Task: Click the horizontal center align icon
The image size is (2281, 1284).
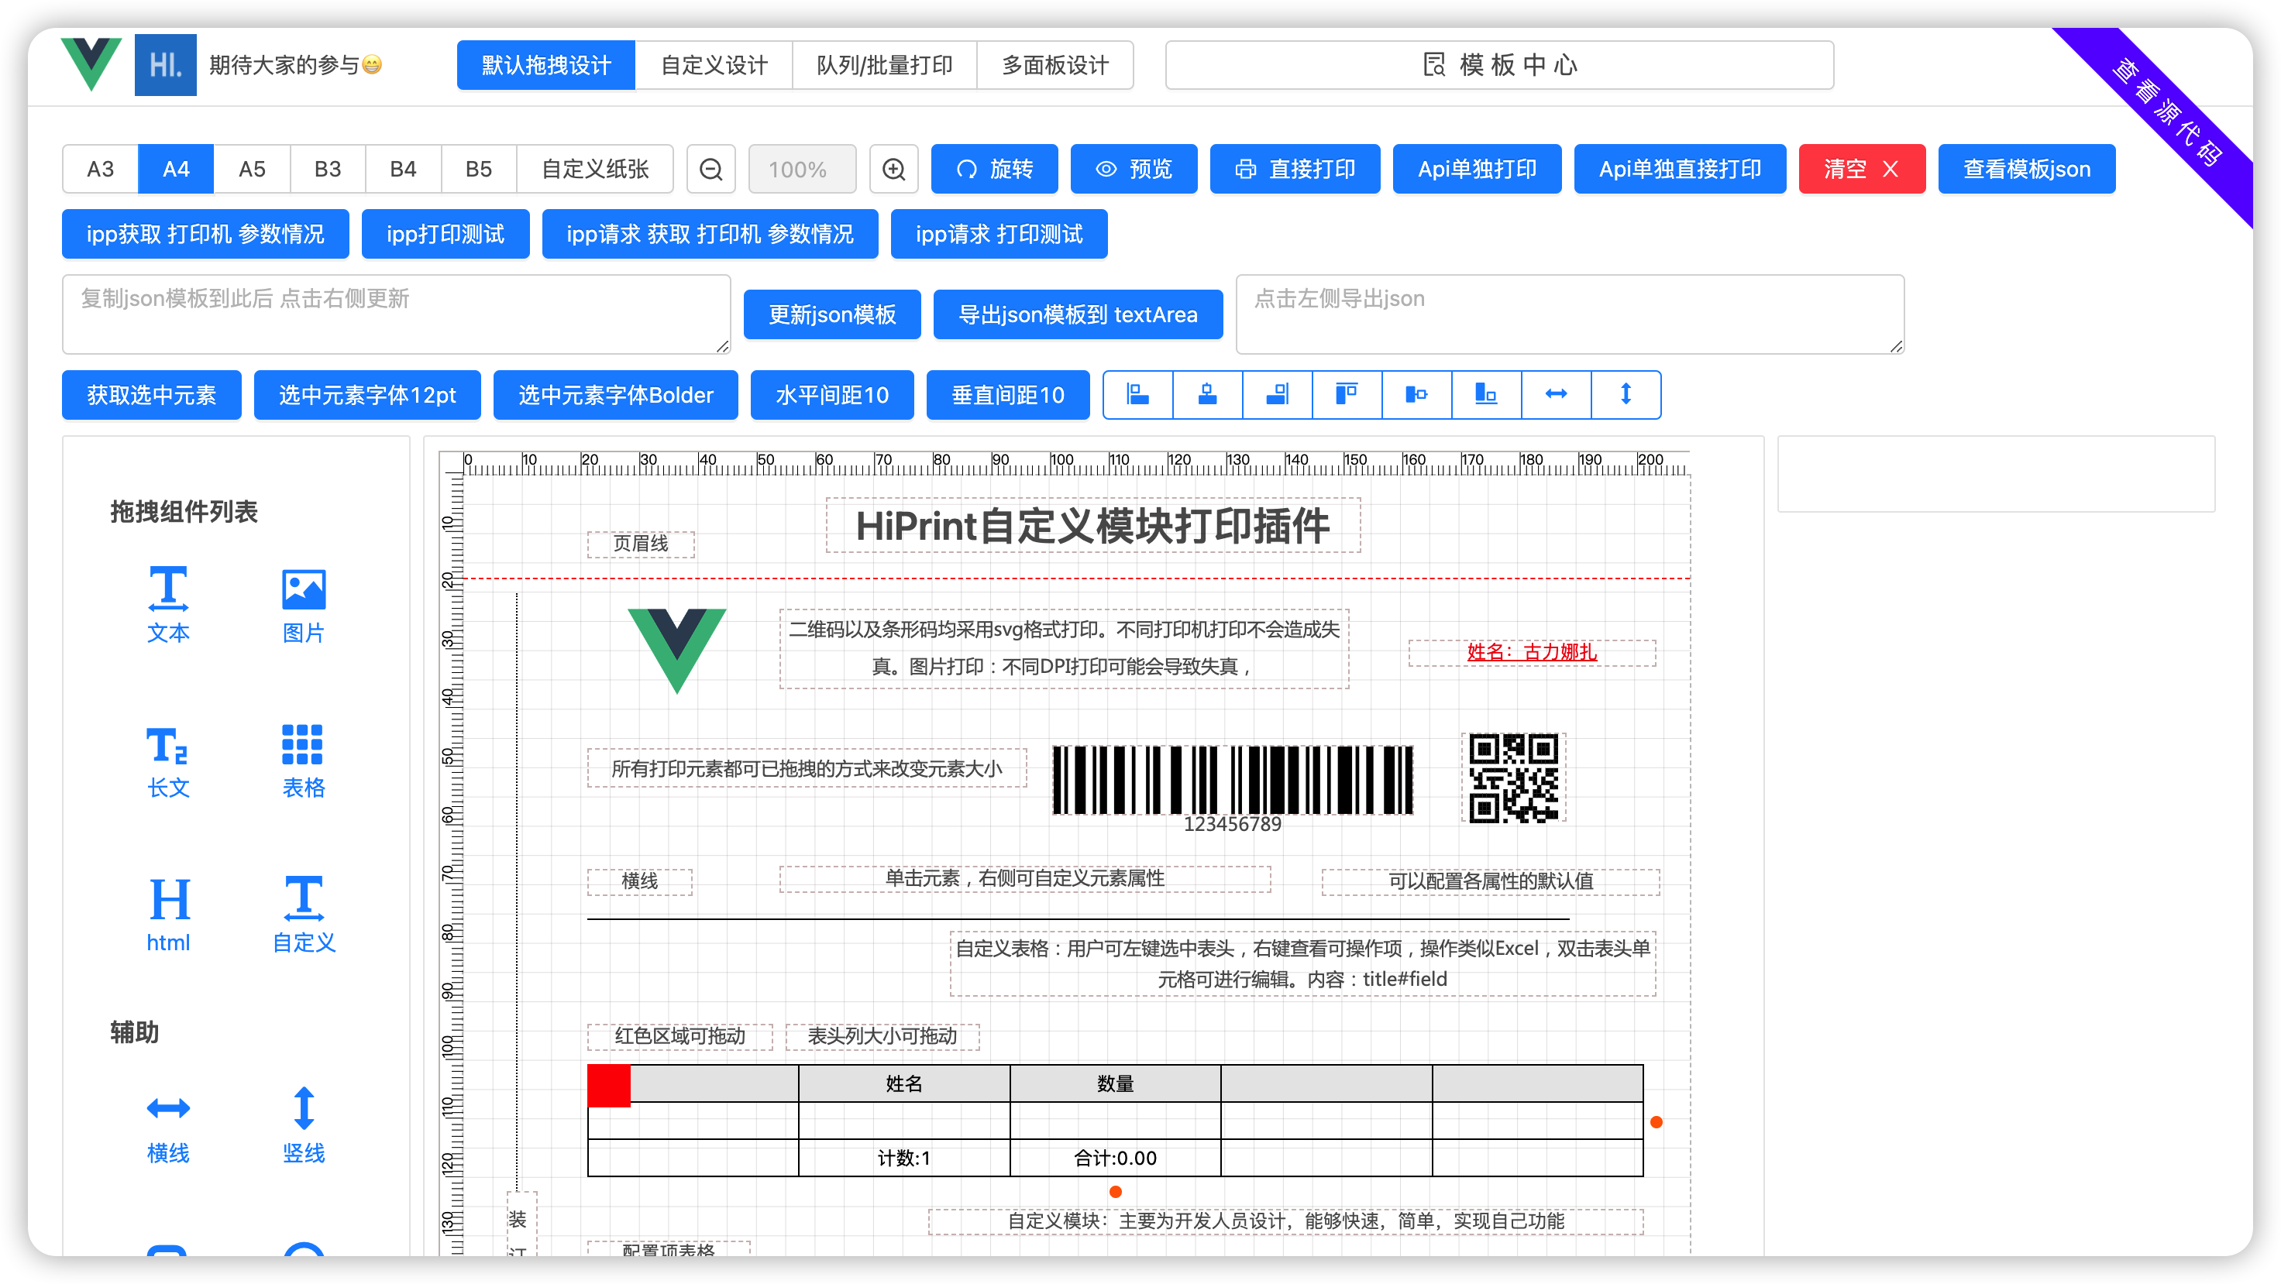Action: pos(1208,393)
